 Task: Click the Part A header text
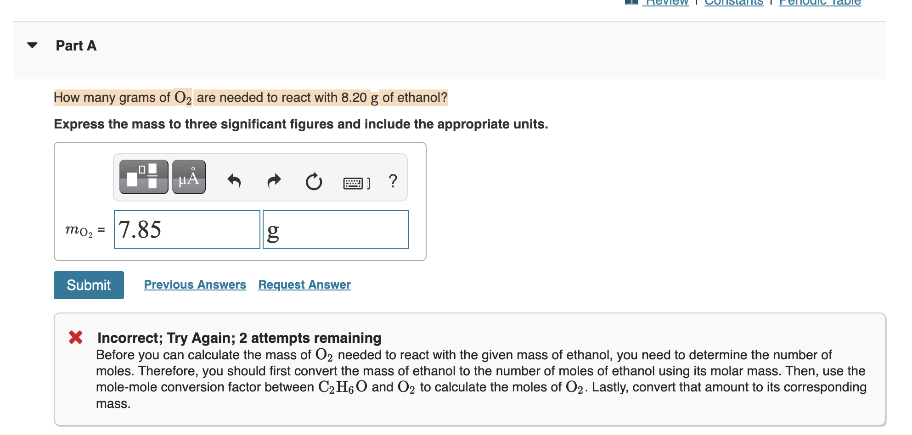tap(75, 45)
